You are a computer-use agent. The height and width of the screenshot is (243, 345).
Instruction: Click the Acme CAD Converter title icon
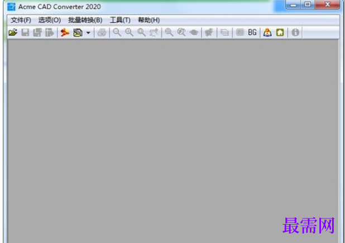point(11,7)
